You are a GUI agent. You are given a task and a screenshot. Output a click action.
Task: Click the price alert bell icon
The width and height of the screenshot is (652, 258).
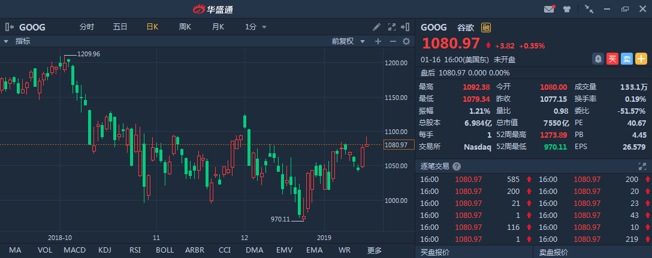tap(598, 59)
